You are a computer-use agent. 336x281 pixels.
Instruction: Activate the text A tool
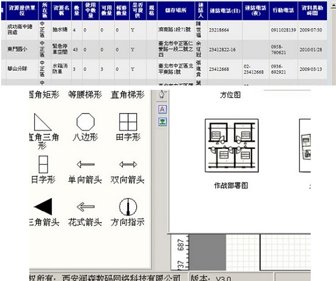point(163,109)
